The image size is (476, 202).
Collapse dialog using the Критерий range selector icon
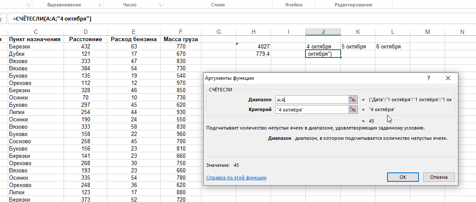(x=352, y=110)
